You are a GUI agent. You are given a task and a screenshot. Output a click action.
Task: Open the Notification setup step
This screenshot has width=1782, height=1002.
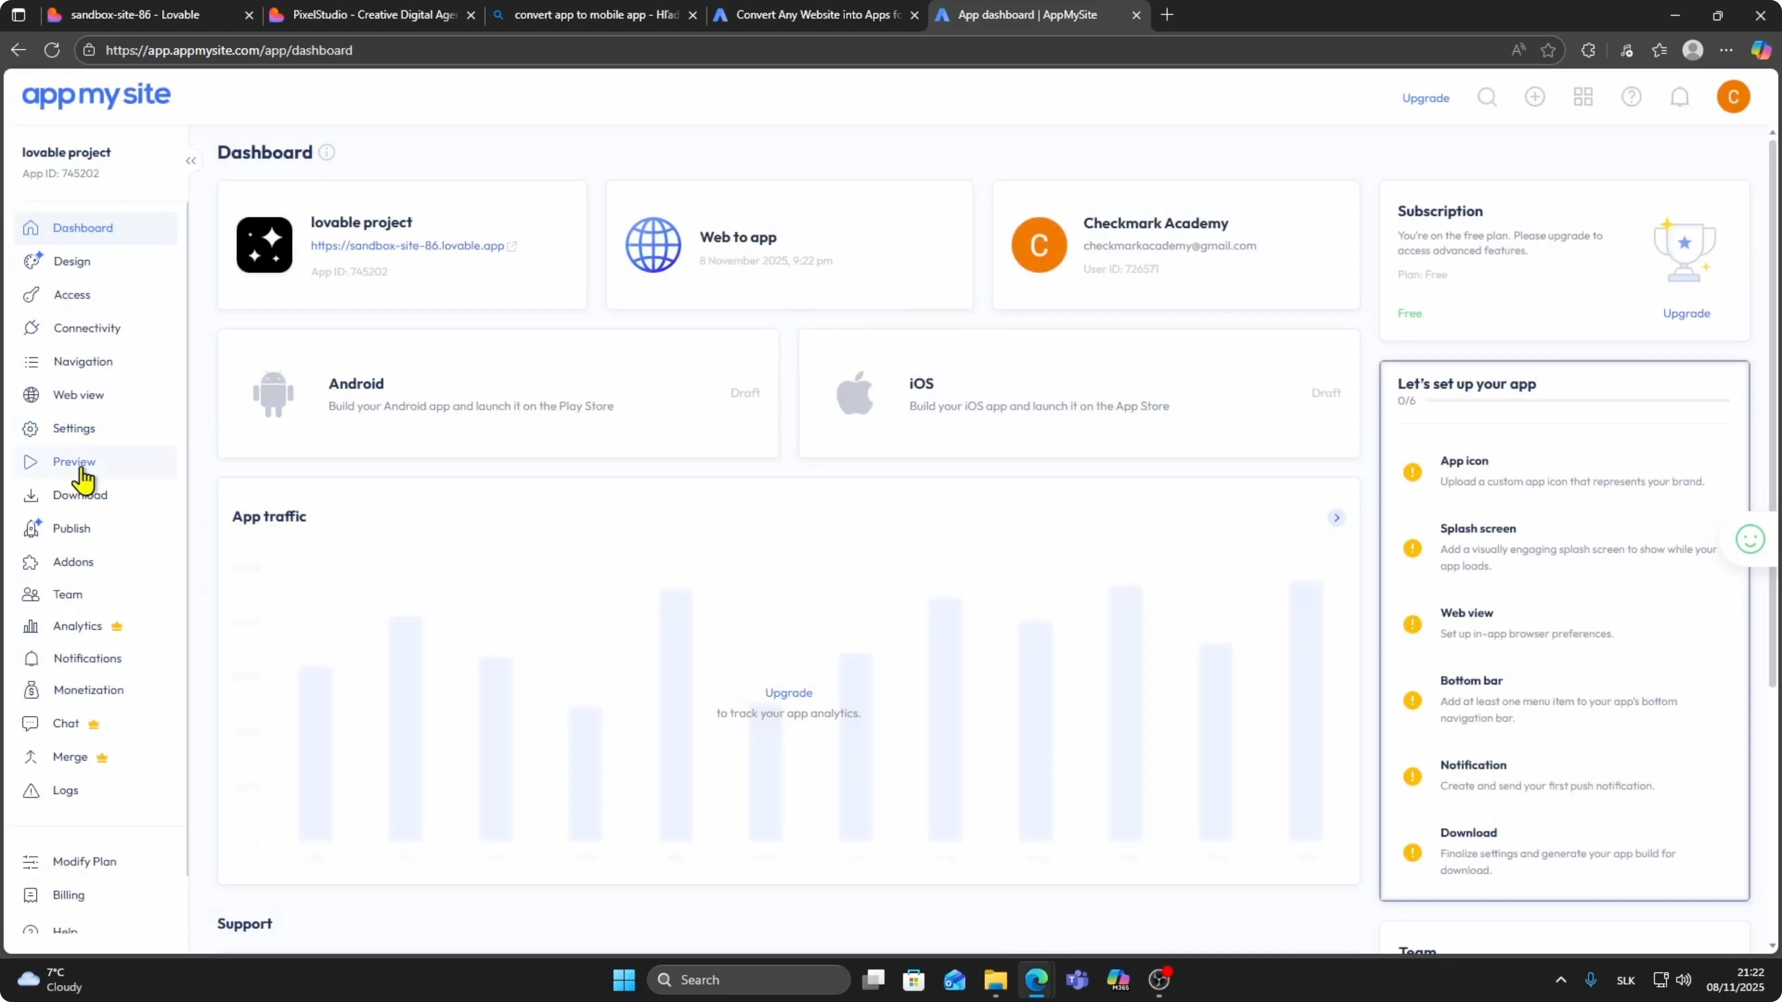click(x=1565, y=775)
